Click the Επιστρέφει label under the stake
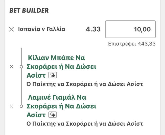 tap(123, 44)
